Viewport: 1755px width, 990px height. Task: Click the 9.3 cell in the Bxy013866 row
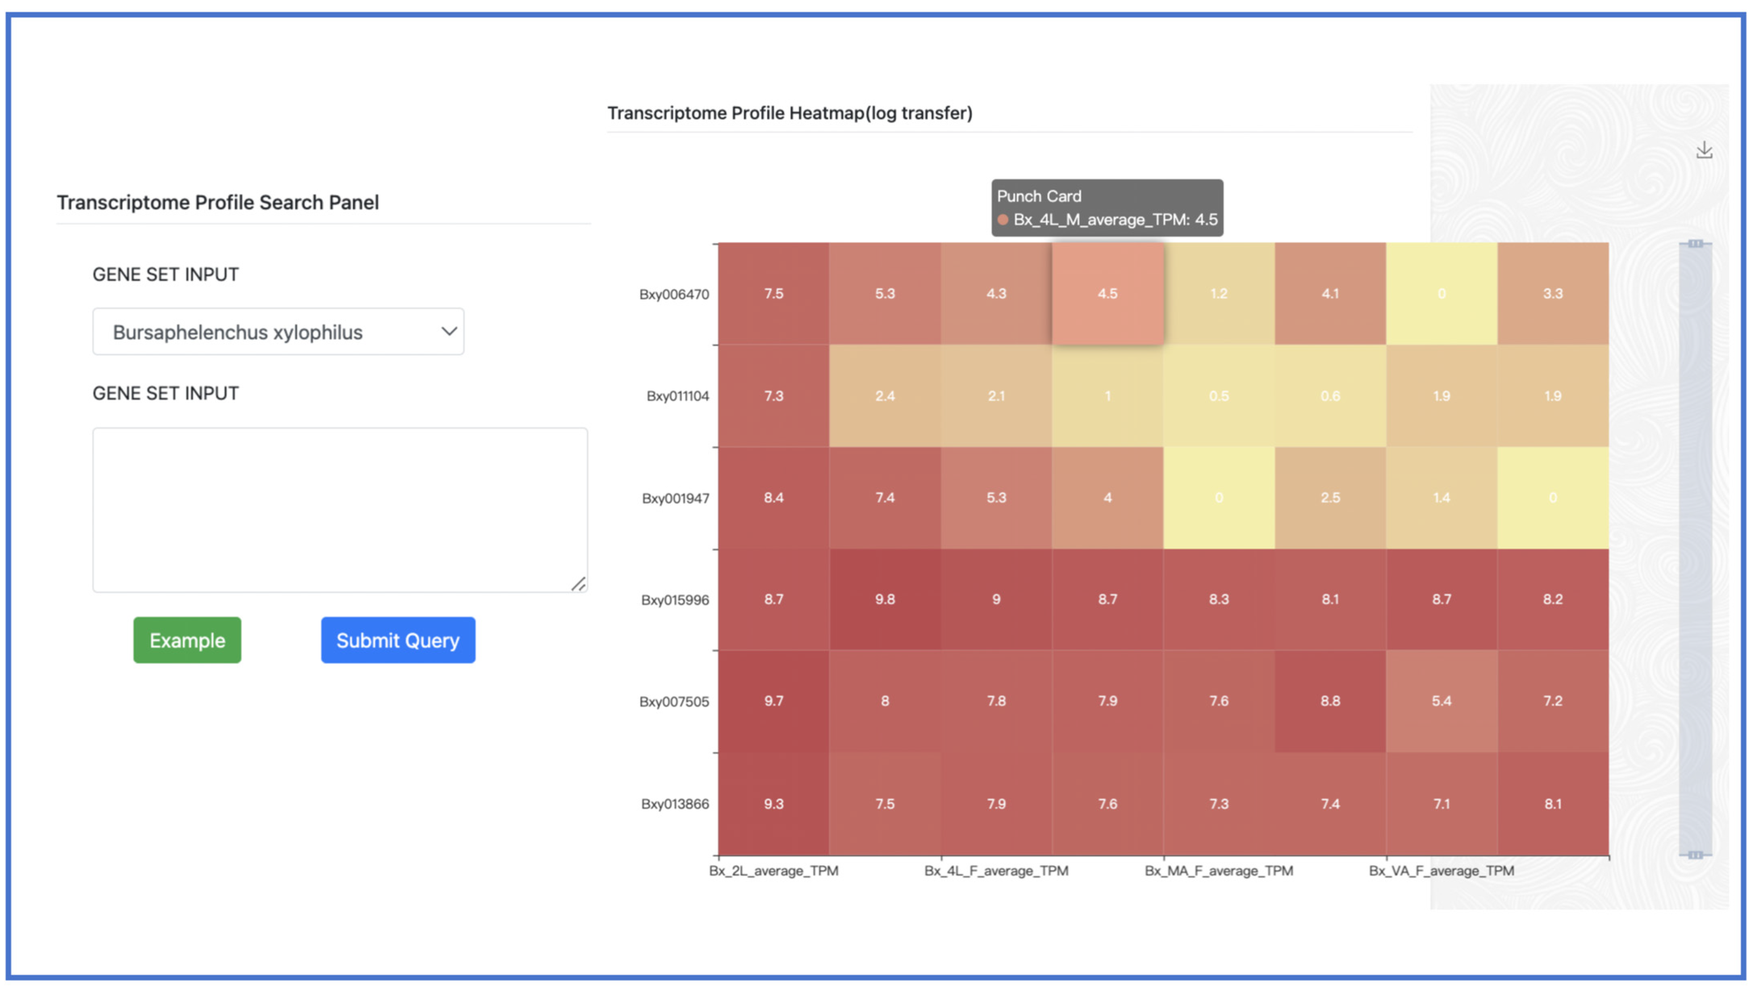point(773,803)
